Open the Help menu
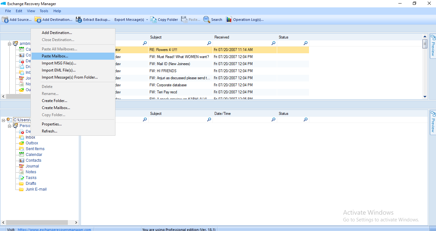Image resolution: width=436 pixels, height=231 pixels. coord(57,11)
